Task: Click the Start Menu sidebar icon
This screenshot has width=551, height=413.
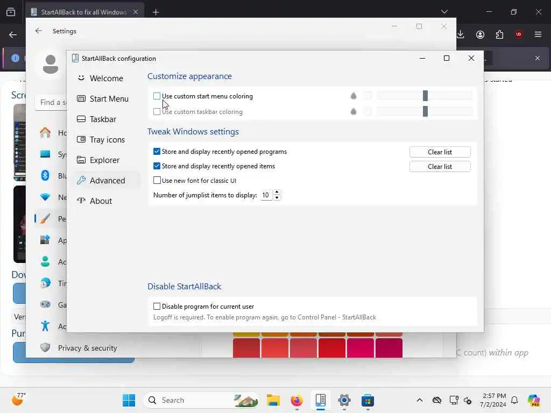Action: 81,99
